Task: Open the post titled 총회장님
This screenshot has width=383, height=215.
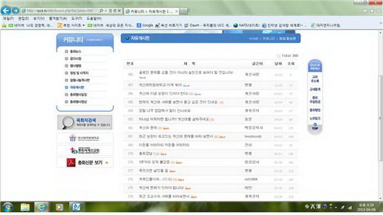Action: (x=146, y=154)
